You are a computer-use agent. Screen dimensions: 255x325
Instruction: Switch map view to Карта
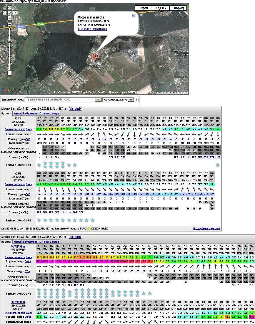point(143,8)
